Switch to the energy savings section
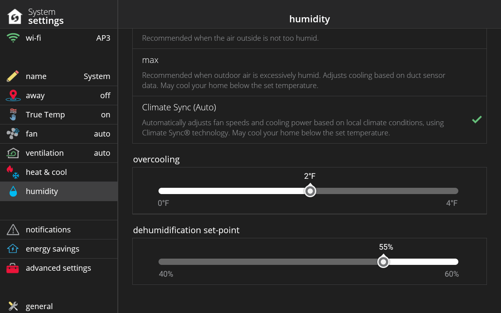This screenshot has width=501, height=313. pyautogui.click(x=52, y=249)
